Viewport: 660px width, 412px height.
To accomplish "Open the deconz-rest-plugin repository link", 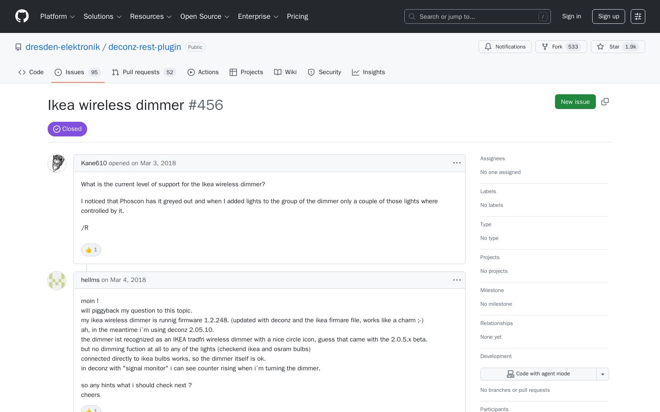I will (x=145, y=47).
